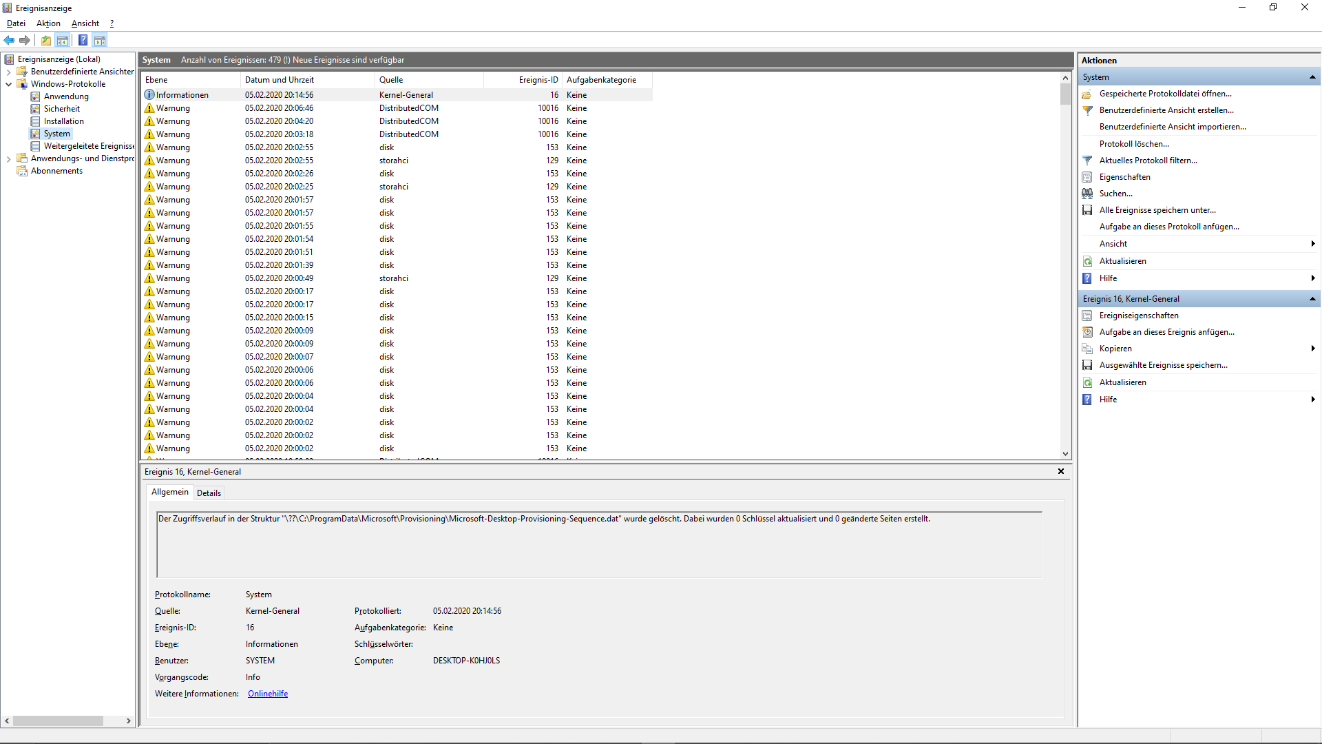The image size is (1322, 744).
Task: Click the Suchen binoculars icon
Action: pyautogui.click(x=1087, y=194)
